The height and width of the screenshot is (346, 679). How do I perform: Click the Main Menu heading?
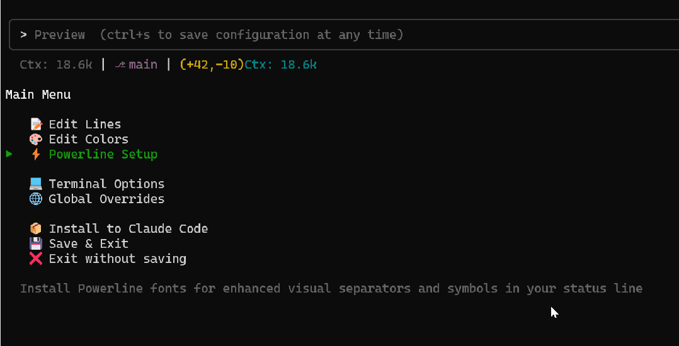[x=38, y=95]
